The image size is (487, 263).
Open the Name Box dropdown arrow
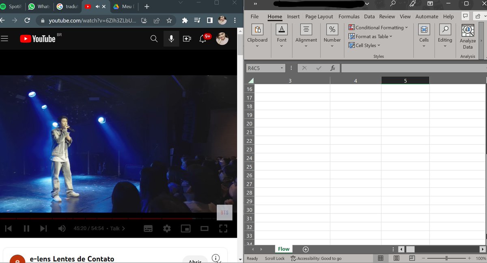(282, 68)
